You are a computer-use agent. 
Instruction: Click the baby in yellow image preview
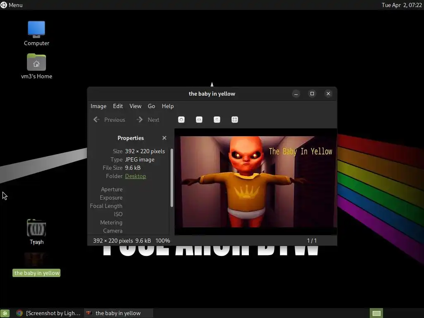(256, 181)
